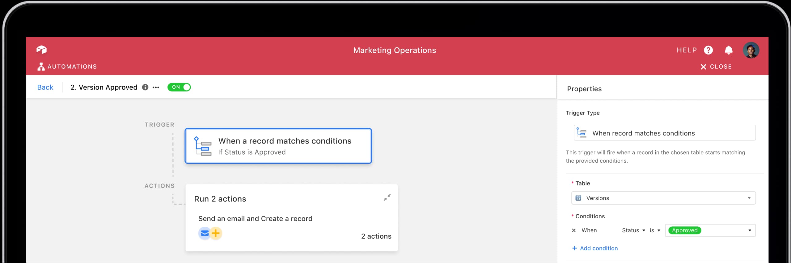Open the more options ellipsis menu
The height and width of the screenshot is (263, 791).
(x=156, y=87)
